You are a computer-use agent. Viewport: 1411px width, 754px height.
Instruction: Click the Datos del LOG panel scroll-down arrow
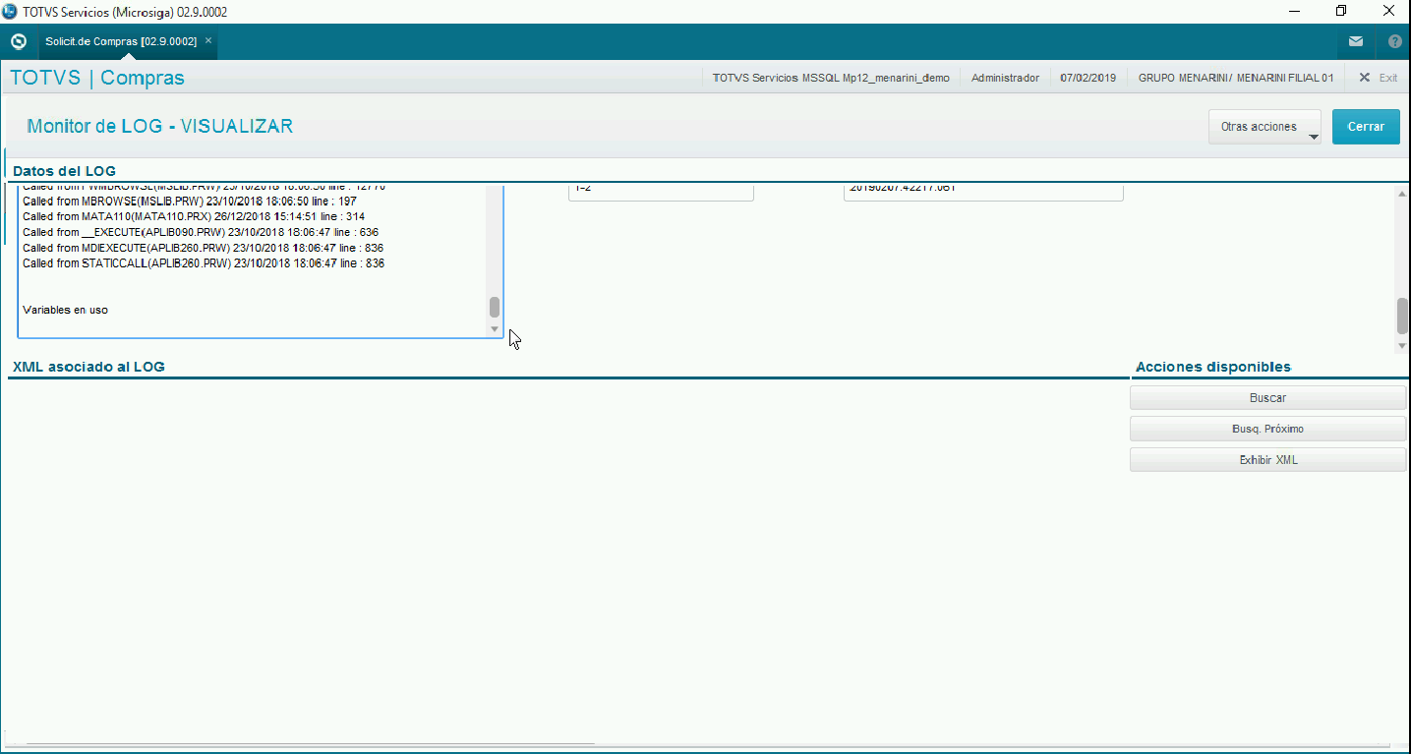point(1402,346)
